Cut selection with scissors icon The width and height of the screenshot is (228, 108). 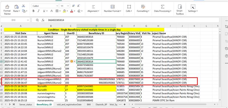tap(23, 6)
